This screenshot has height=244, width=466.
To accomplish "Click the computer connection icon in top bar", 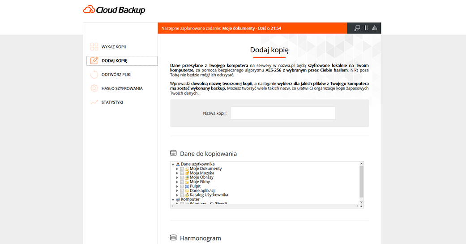I will point(357,28).
